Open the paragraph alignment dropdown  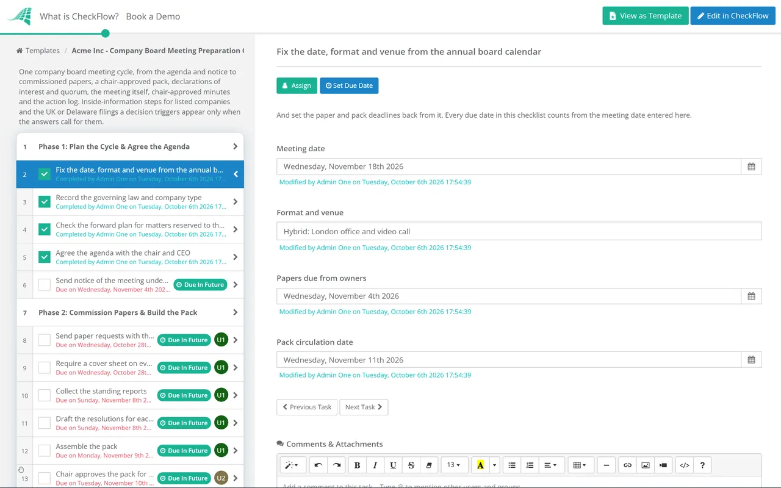(x=550, y=465)
